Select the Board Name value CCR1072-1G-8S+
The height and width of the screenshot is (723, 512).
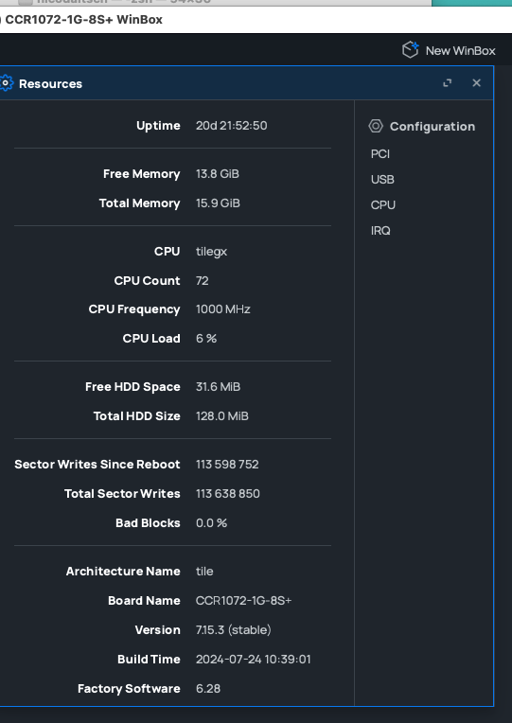[x=243, y=601]
